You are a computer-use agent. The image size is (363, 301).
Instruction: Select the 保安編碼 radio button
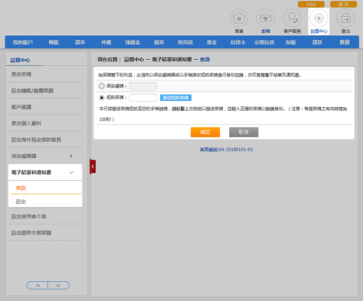click(x=102, y=86)
